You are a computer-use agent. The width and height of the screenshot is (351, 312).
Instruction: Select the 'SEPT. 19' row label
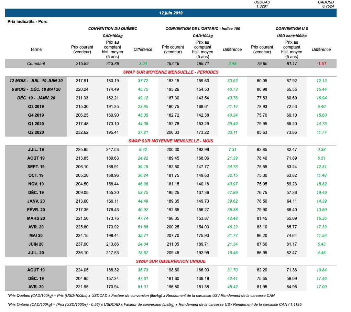(x=36, y=167)
